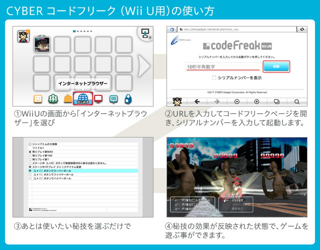This screenshot has width=320, height=250.
Task: Click the 16桁半角数字 serial number field
Action: [223, 66]
